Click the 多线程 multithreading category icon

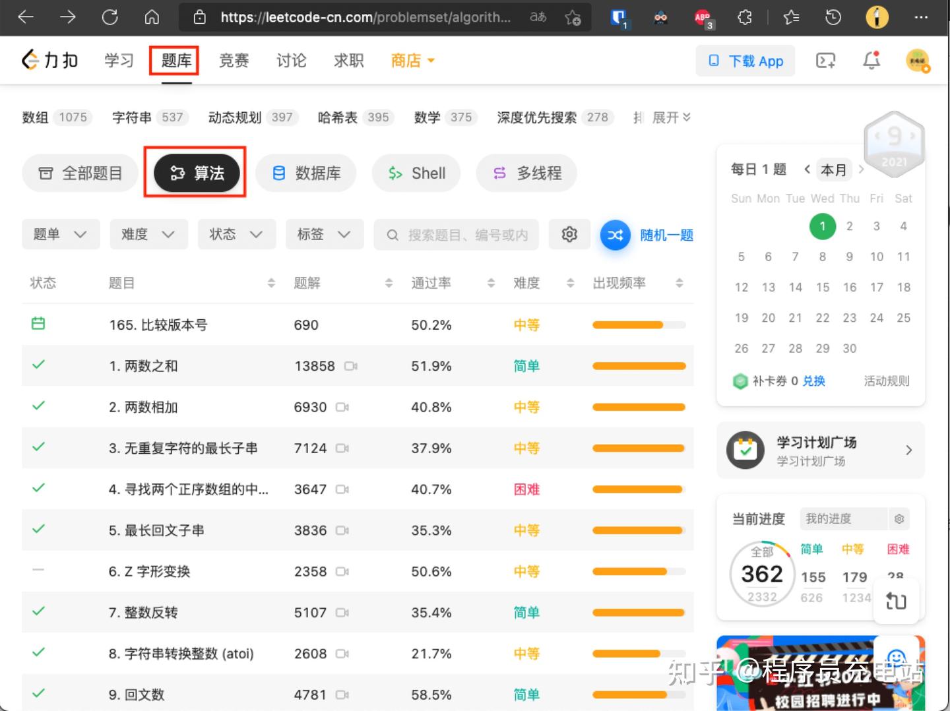[x=499, y=173]
